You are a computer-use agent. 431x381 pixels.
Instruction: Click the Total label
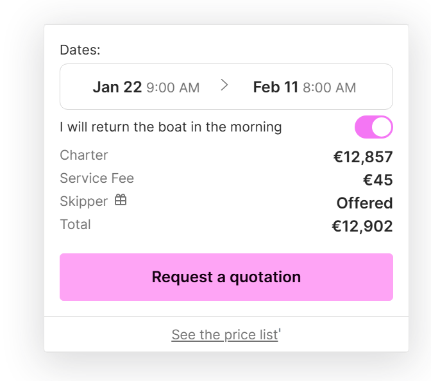(76, 224)
